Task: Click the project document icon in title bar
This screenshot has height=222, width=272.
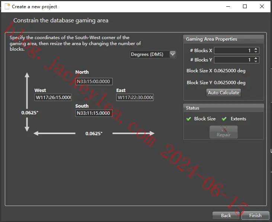Action: [7, 6]
